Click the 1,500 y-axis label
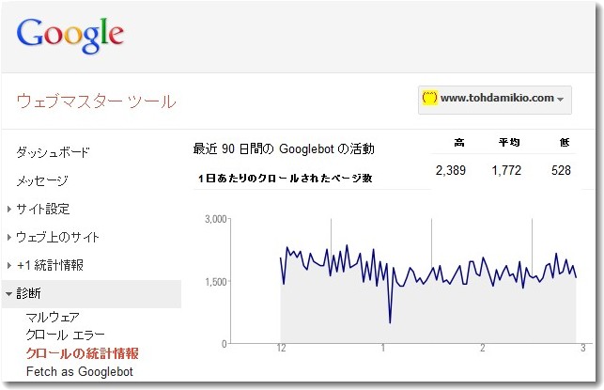604x390 pixels. point(215,282)
